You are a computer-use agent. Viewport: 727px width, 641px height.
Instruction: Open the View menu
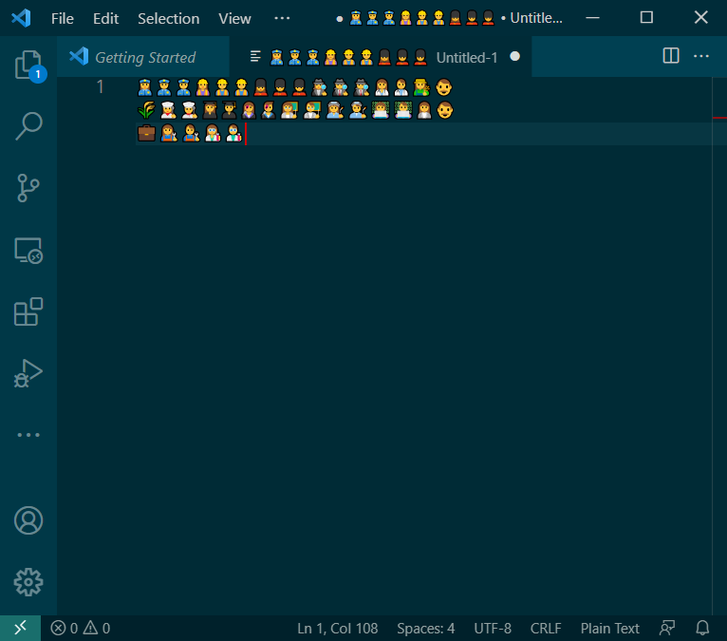pyautogui.click(x=234, y=19)
